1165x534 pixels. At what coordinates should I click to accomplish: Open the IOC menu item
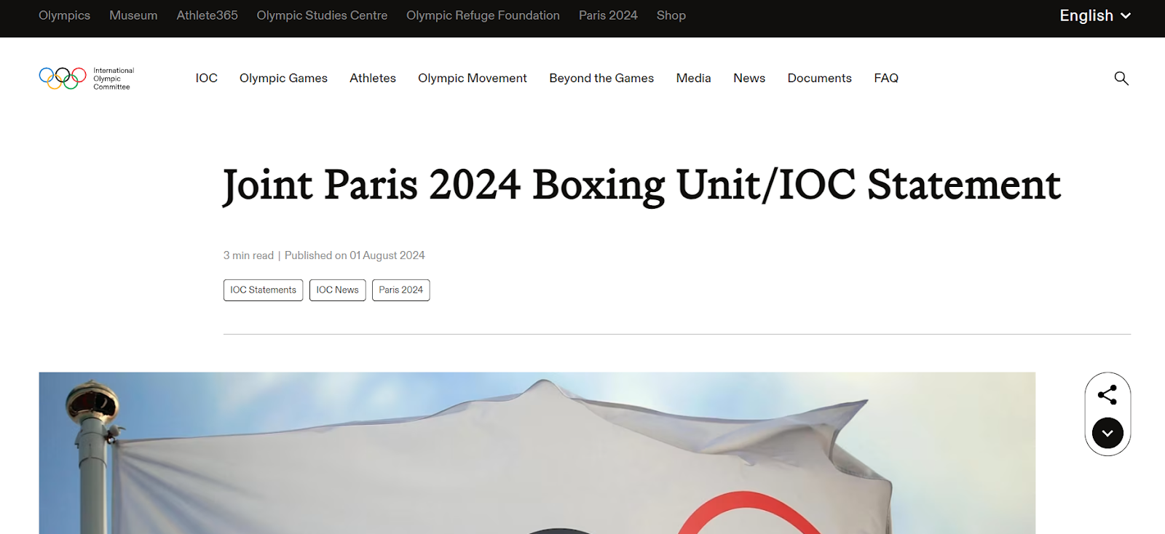click(206, 78)
